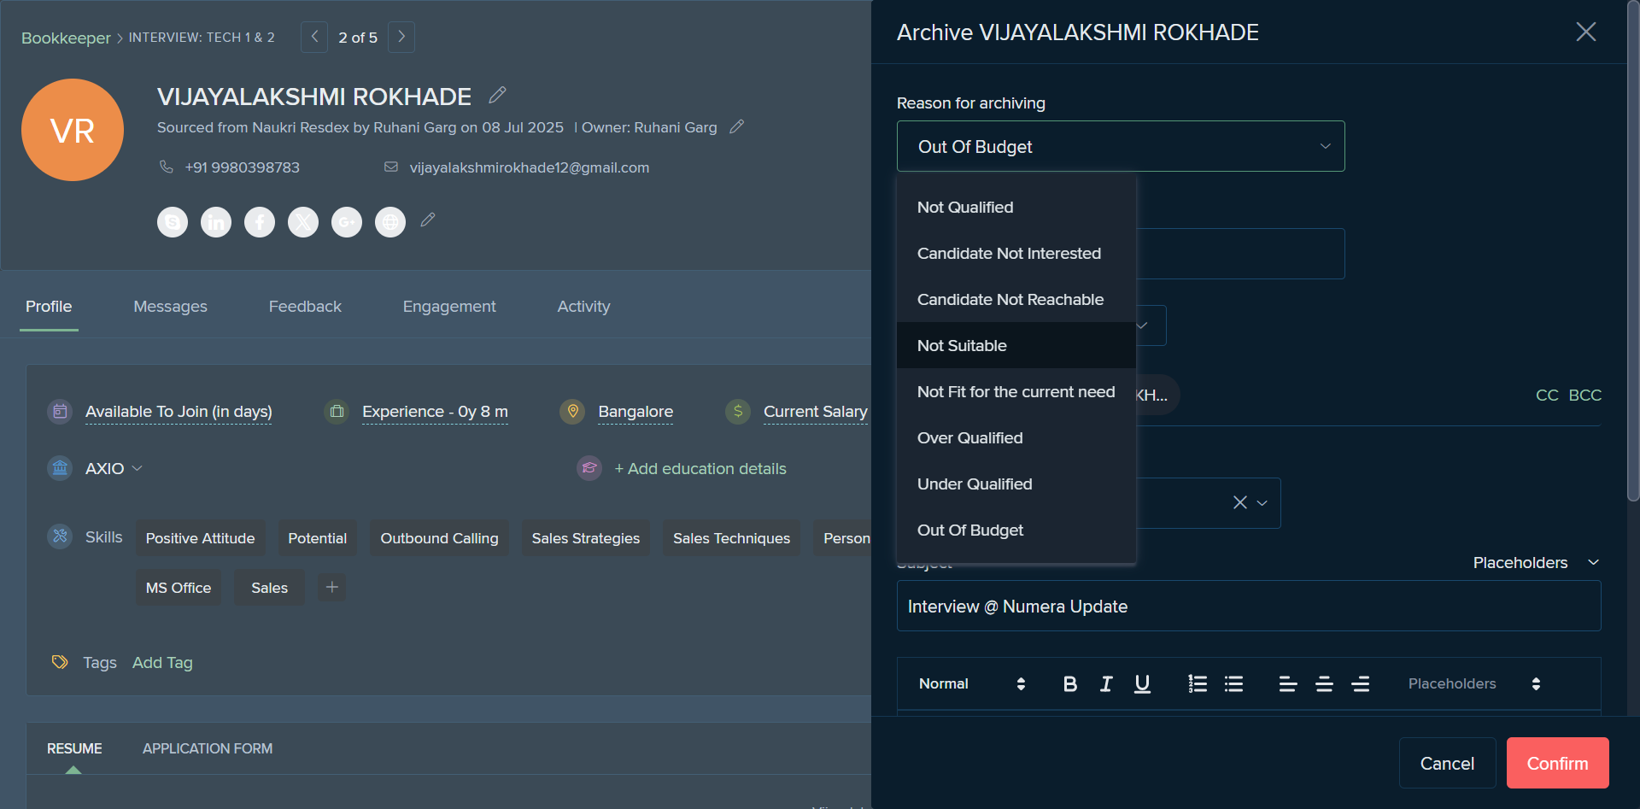The image size is (1640, 809).
Task: Click the company building icon beside AXIO
Action: pos(60,468)
